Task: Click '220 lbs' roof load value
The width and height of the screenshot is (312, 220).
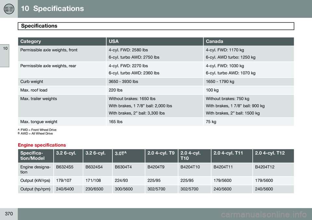Action: pyautogui.click(x=116, y=90)
